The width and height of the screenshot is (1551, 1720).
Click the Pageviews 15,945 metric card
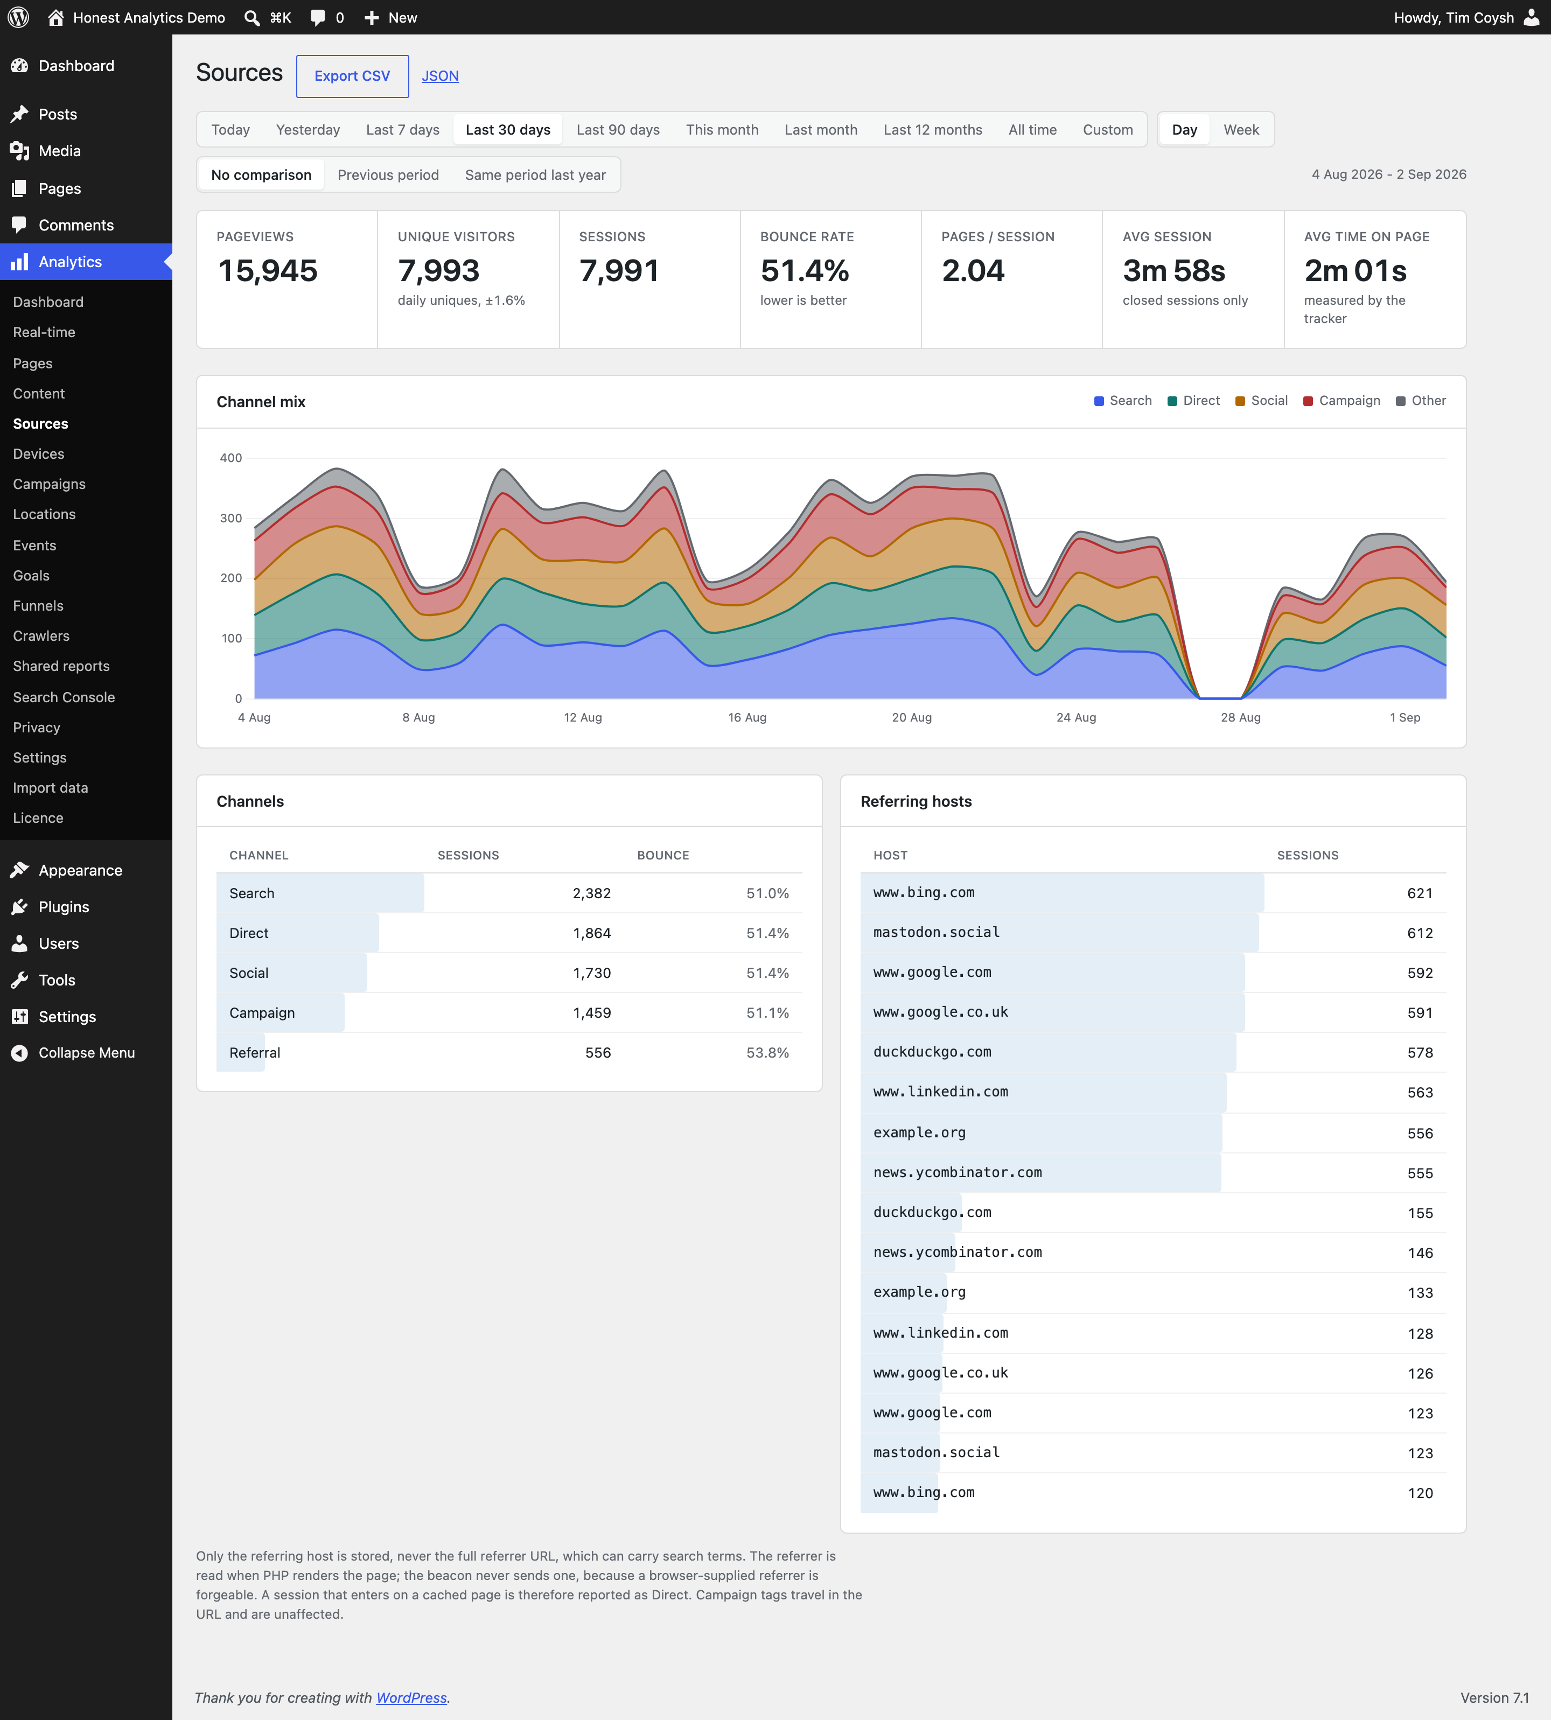click(287, 279)
